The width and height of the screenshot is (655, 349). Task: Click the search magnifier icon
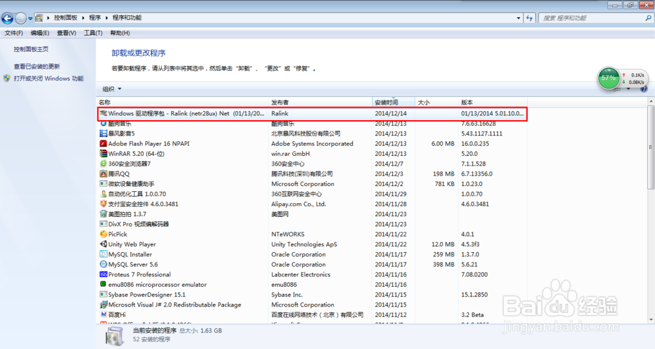coord(648,18)
